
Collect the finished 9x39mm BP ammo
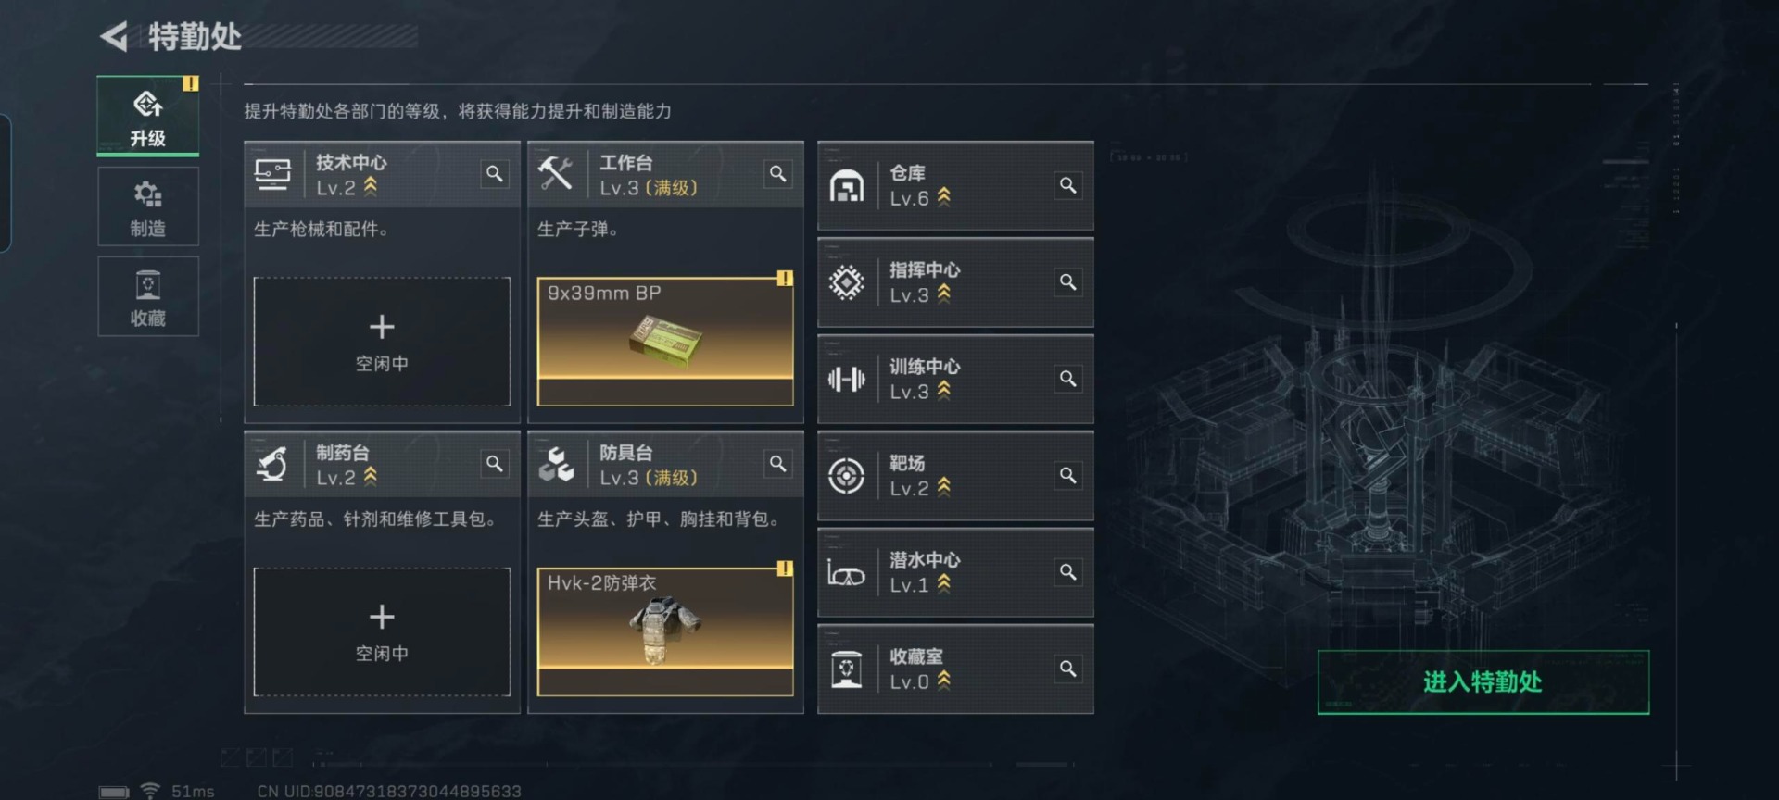(x=665, y=342)
